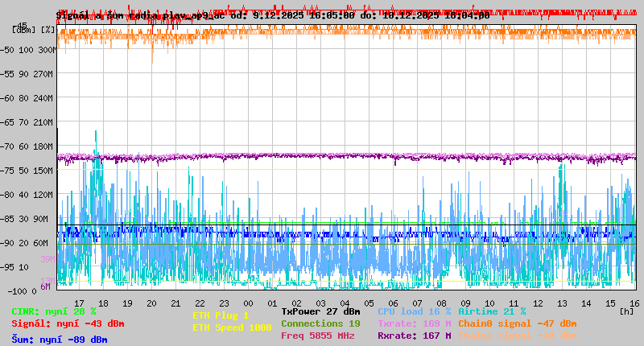Image resolution: width=644 pixels, height=346 pixels.
Task: Click hour '14' on the time axis
Action: pyautogui.click(x=586, y=303)
